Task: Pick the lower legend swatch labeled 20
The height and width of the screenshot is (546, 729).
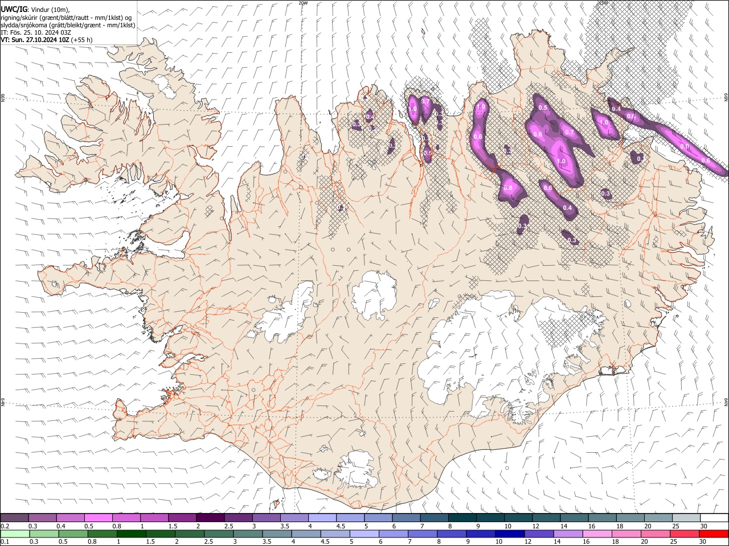Action: click(x=656, y=533)
